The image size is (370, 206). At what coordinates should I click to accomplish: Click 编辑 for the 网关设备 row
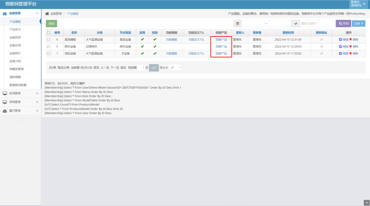pos(344,47)
